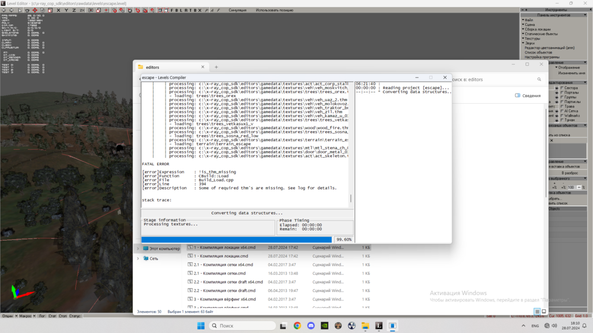
Task: Enable the Сектора checkbox
Action: pyautogui.click(x=562, y=88)
